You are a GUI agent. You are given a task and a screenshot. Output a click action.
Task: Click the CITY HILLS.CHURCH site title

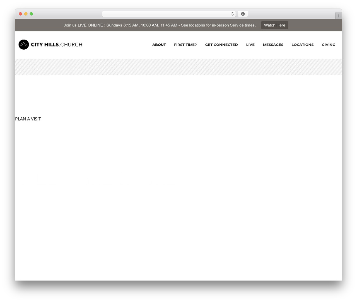click(57, 45)
